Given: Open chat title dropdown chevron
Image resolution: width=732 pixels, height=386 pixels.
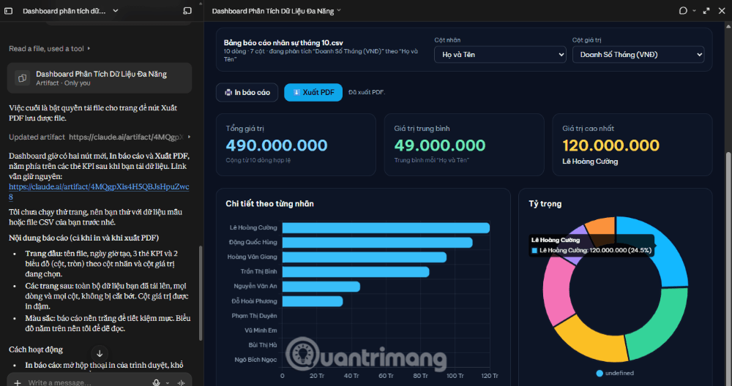Looking at the screenshot, I should click(x=116, y=11).
